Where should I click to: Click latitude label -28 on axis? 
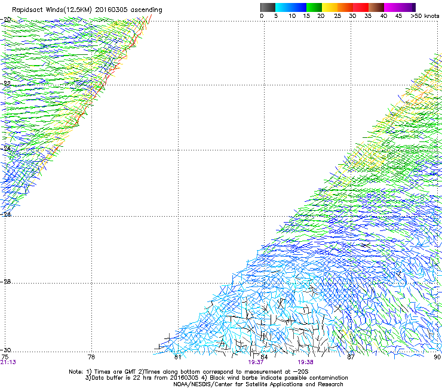tap(6, 282)
